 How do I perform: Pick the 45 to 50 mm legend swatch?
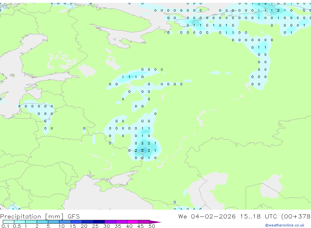(x=144, y=222)
